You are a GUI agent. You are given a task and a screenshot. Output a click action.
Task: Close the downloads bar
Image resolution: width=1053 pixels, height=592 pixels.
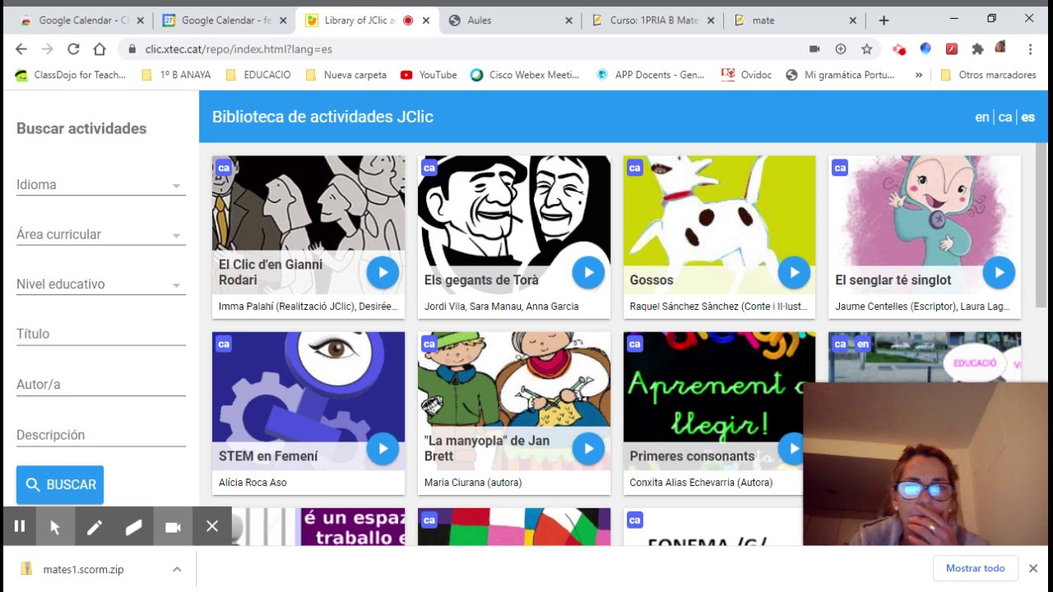click(x=1033, y=568)
